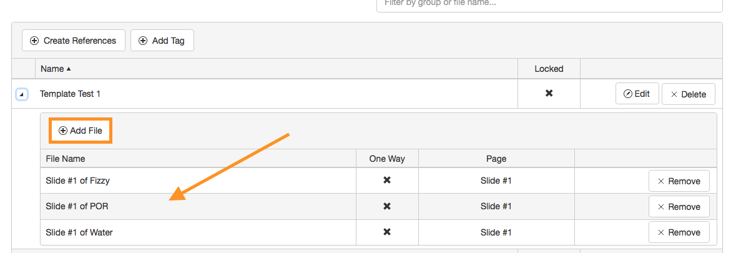Viewport: 731px width, 253px height.
Task: Remove Slide #1 of Fizzy file
Action: click(x=679, y=181)
